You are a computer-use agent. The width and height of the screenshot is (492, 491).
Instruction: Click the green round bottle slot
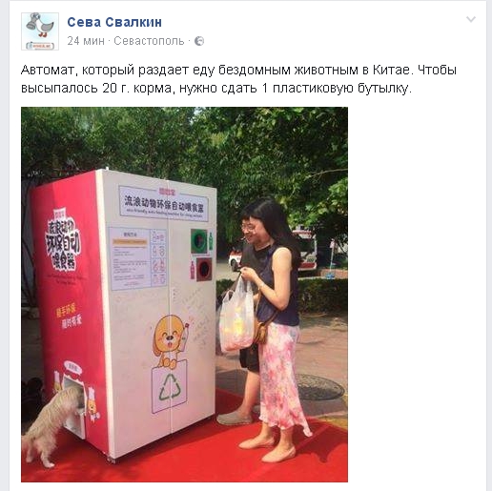point(199,241)
